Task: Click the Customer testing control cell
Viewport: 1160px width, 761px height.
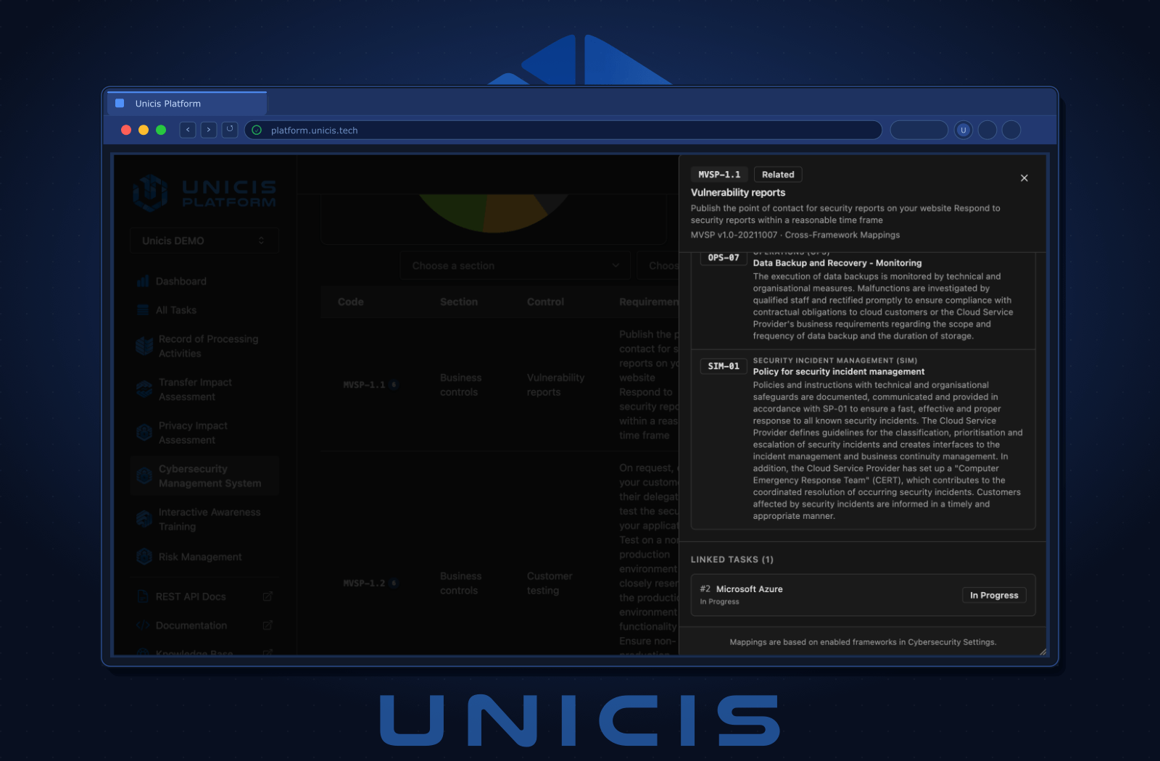Action: click(550, 583)
